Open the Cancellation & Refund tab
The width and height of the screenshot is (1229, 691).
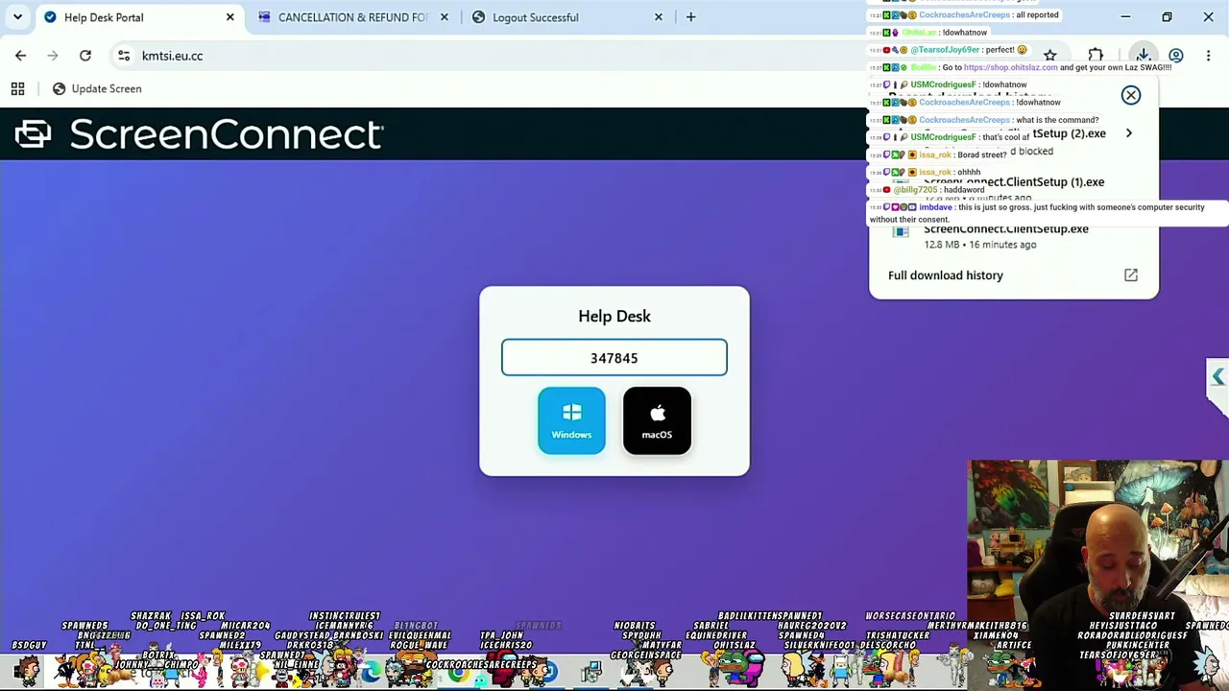pyautogui.click(x=352, y=17)
